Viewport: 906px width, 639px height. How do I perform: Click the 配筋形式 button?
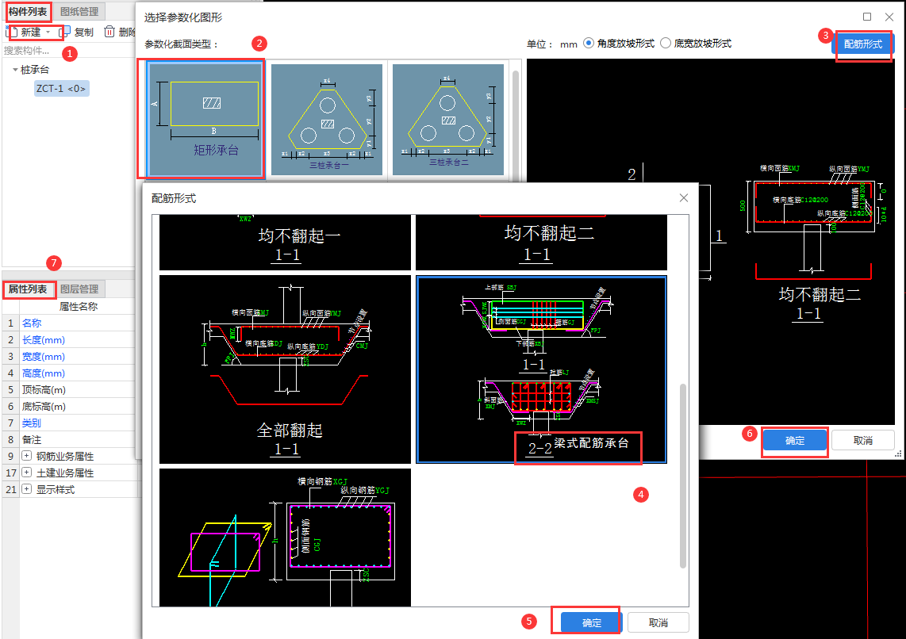pos(862,44)
